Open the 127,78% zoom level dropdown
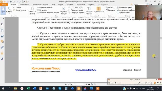 click(x=80, y=8)
